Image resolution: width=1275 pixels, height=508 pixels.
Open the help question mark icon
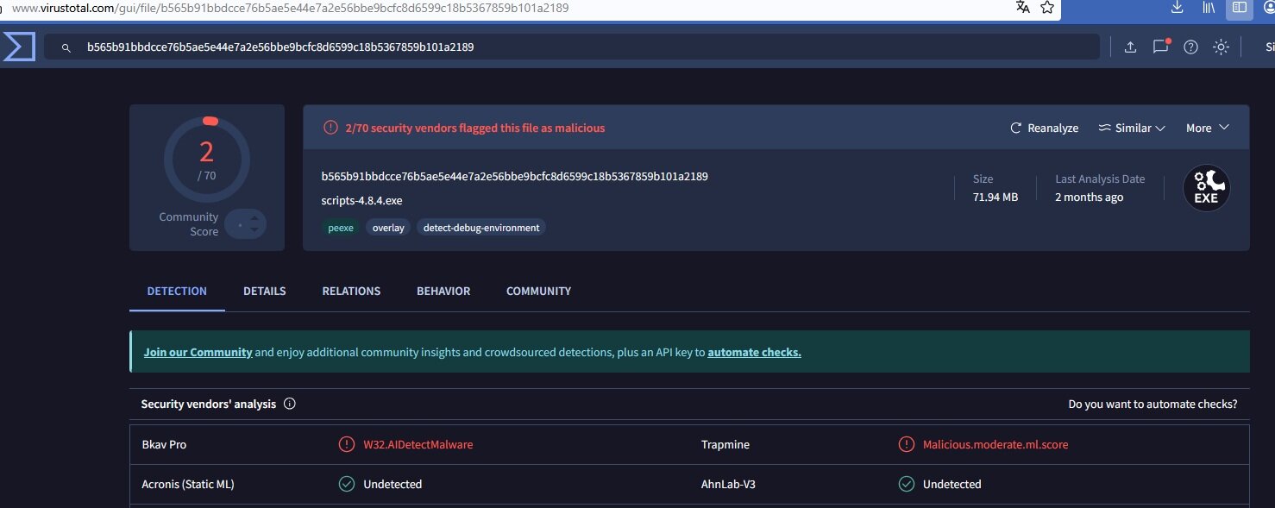(x=1190, y=47)
